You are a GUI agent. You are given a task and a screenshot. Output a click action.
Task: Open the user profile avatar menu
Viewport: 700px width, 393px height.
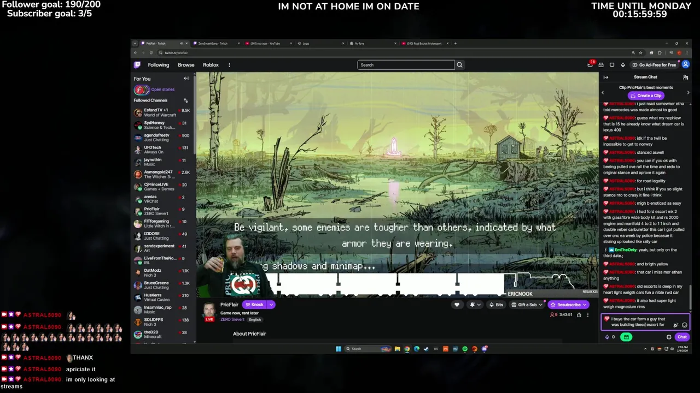(x=685, y=64)
